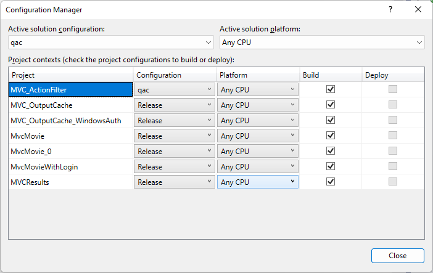Select the MvcMovie project row
This screenshot has height=273, width=433.
click(71, 136)
